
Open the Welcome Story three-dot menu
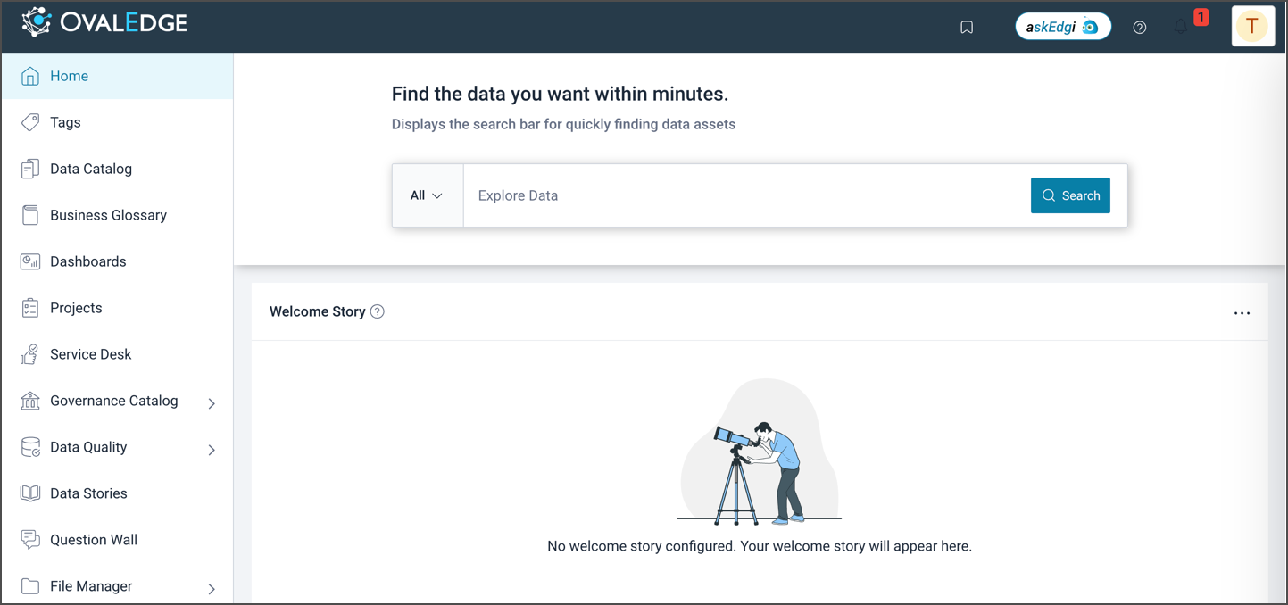[x=1242, y=313]
